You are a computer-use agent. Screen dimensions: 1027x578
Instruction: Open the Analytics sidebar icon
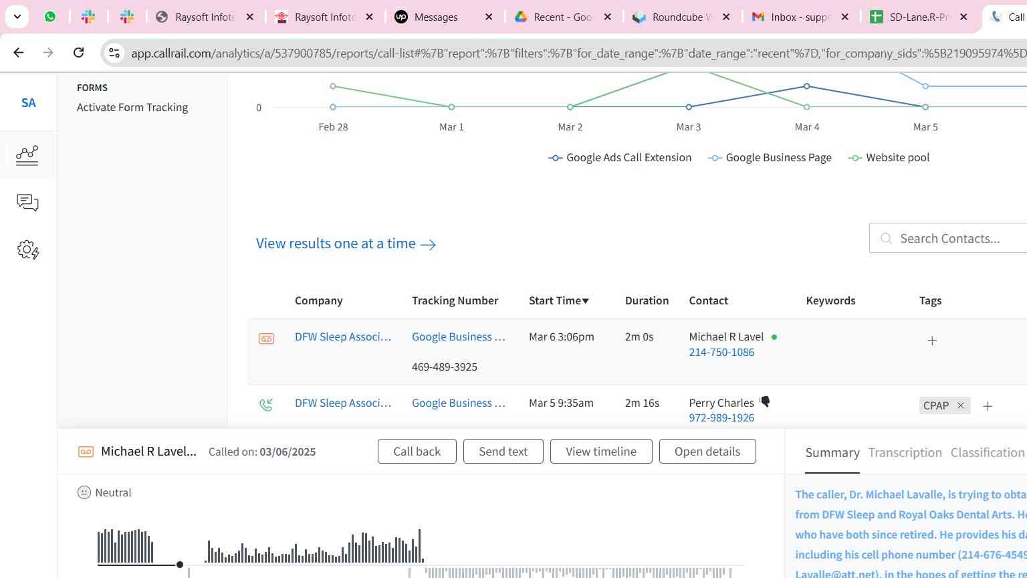click(x=27, y=155)
